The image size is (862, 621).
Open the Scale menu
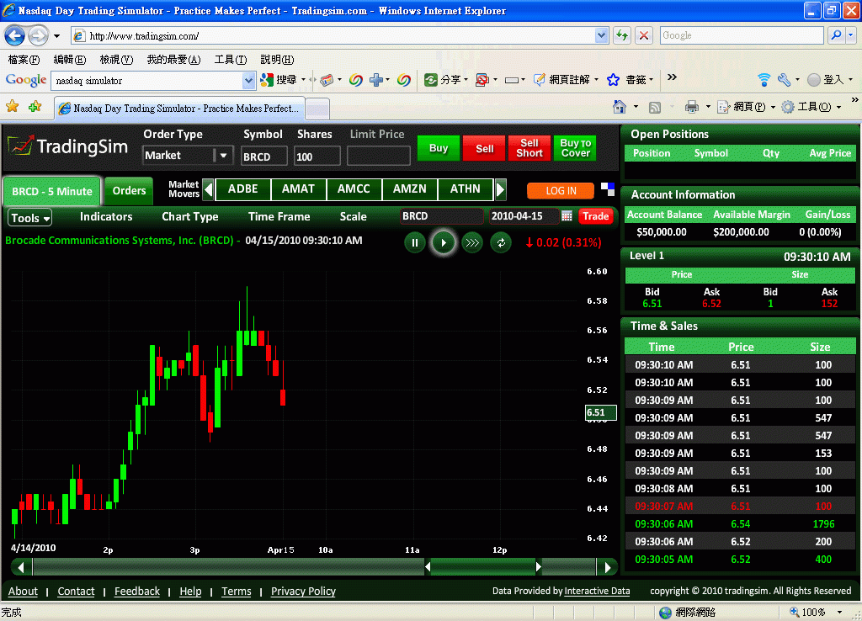point(353,216)
